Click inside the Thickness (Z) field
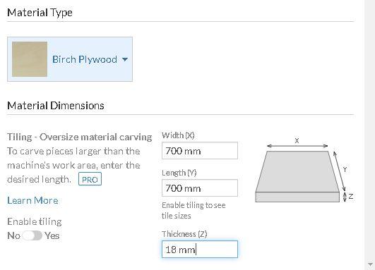Image resolution: width=375 pixels, height=270 pixels. (200, 250)
